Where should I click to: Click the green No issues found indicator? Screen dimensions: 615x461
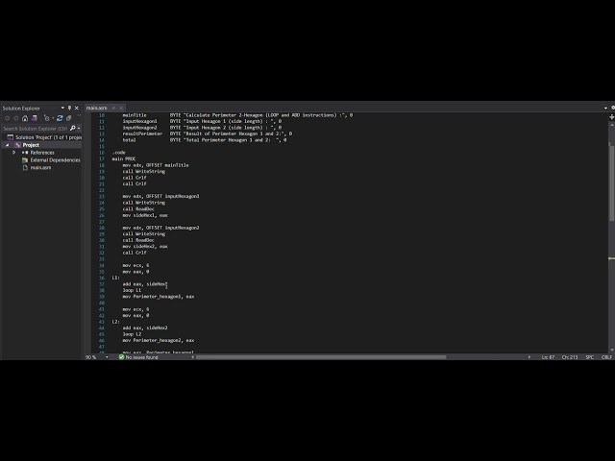click(x=138, y=357)
